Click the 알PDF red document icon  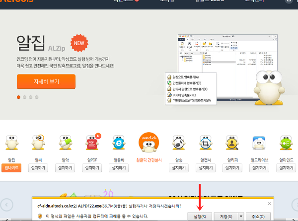[x=92, y=143]
